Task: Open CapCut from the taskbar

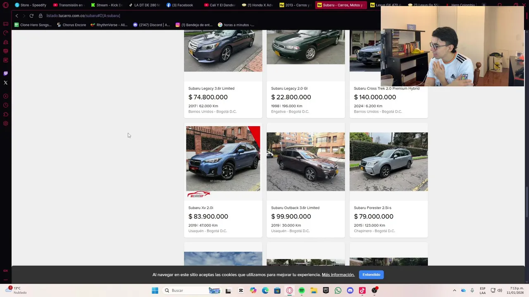Action: 241,290
